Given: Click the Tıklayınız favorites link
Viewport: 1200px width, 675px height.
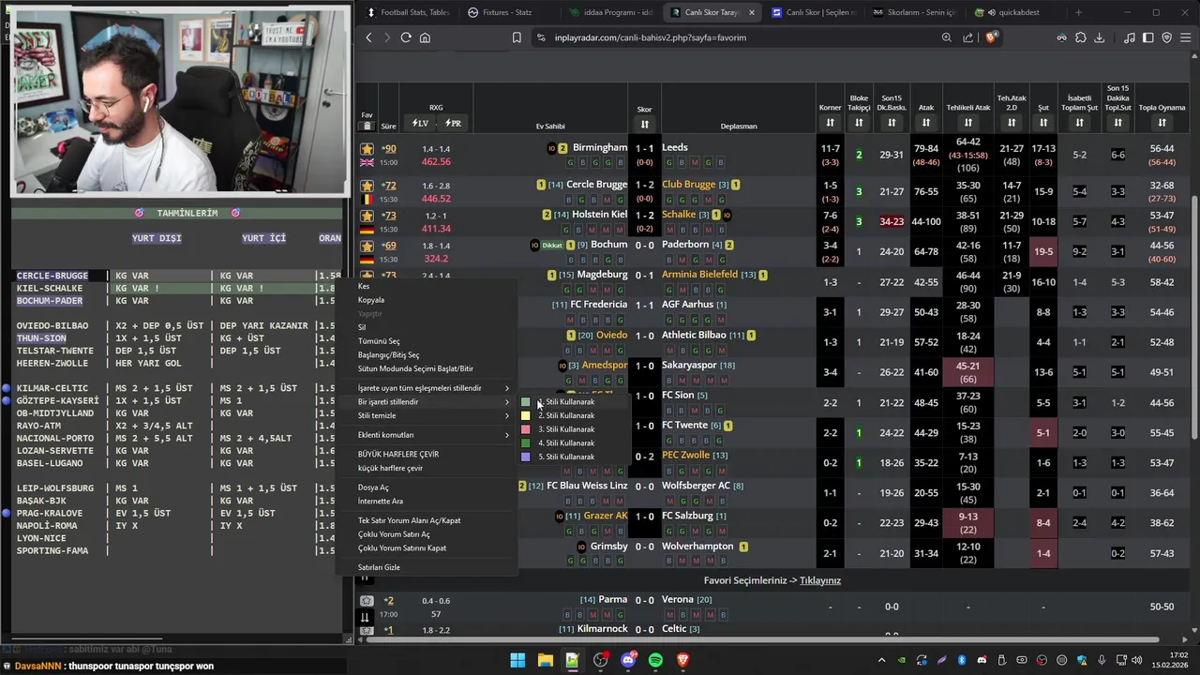Looking at the screenshot, I should [820, 580].
